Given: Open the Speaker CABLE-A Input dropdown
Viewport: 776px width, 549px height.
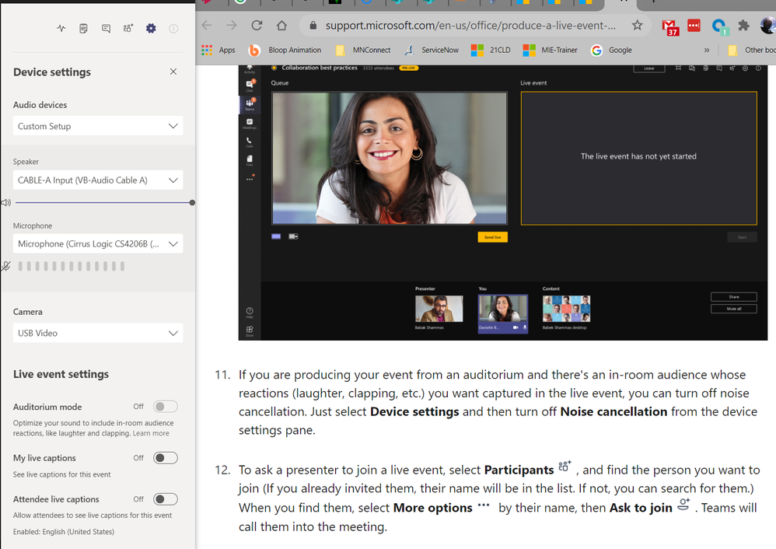Looking at the screenshot, I should tap(98, 180).
